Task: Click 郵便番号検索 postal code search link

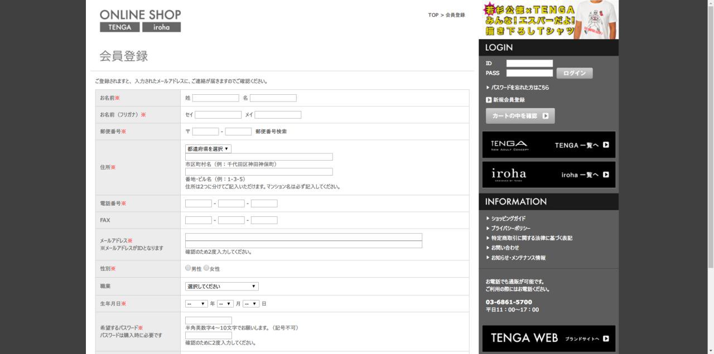Action: (271, 132)
